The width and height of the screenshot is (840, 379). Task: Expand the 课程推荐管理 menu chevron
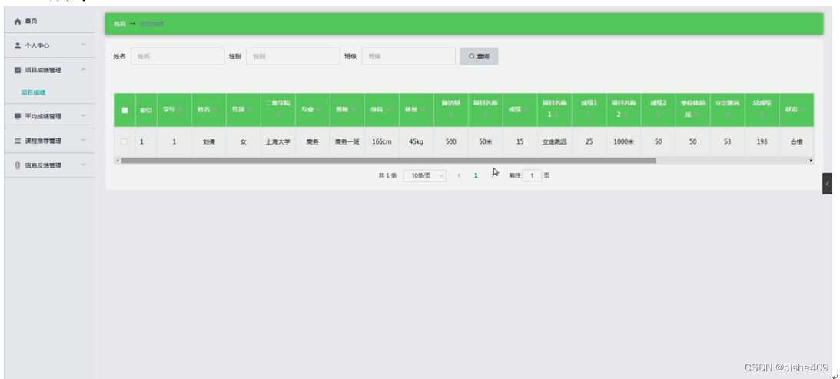coord(83,141)
